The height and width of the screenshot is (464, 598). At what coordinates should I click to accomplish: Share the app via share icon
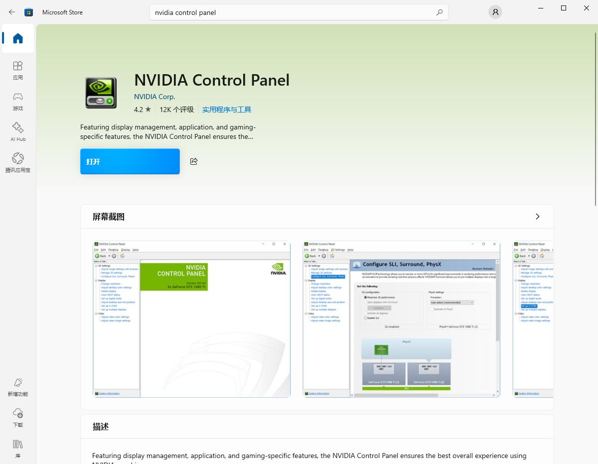(x=194, y=161)
